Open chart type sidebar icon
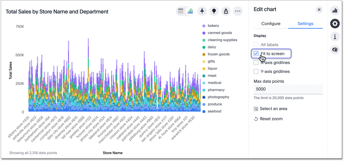This screenshot has height=161, width=344. (x=335, y=11)
